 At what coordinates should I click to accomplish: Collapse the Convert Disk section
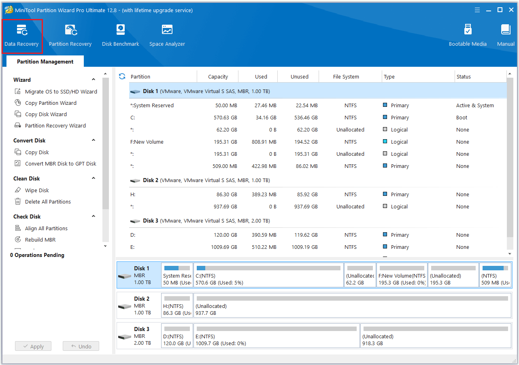click(x=94, y=140)
